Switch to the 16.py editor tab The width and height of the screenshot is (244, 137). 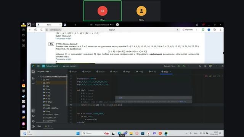(127, 72)
